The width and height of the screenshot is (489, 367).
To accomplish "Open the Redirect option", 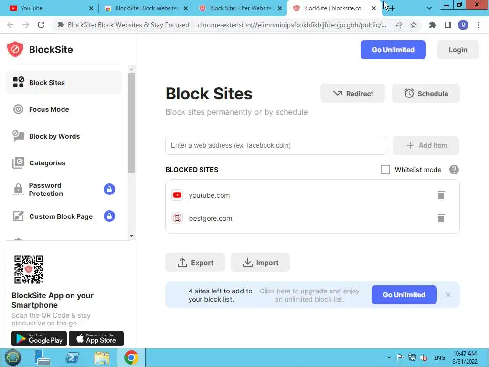I will pos(353,93).
